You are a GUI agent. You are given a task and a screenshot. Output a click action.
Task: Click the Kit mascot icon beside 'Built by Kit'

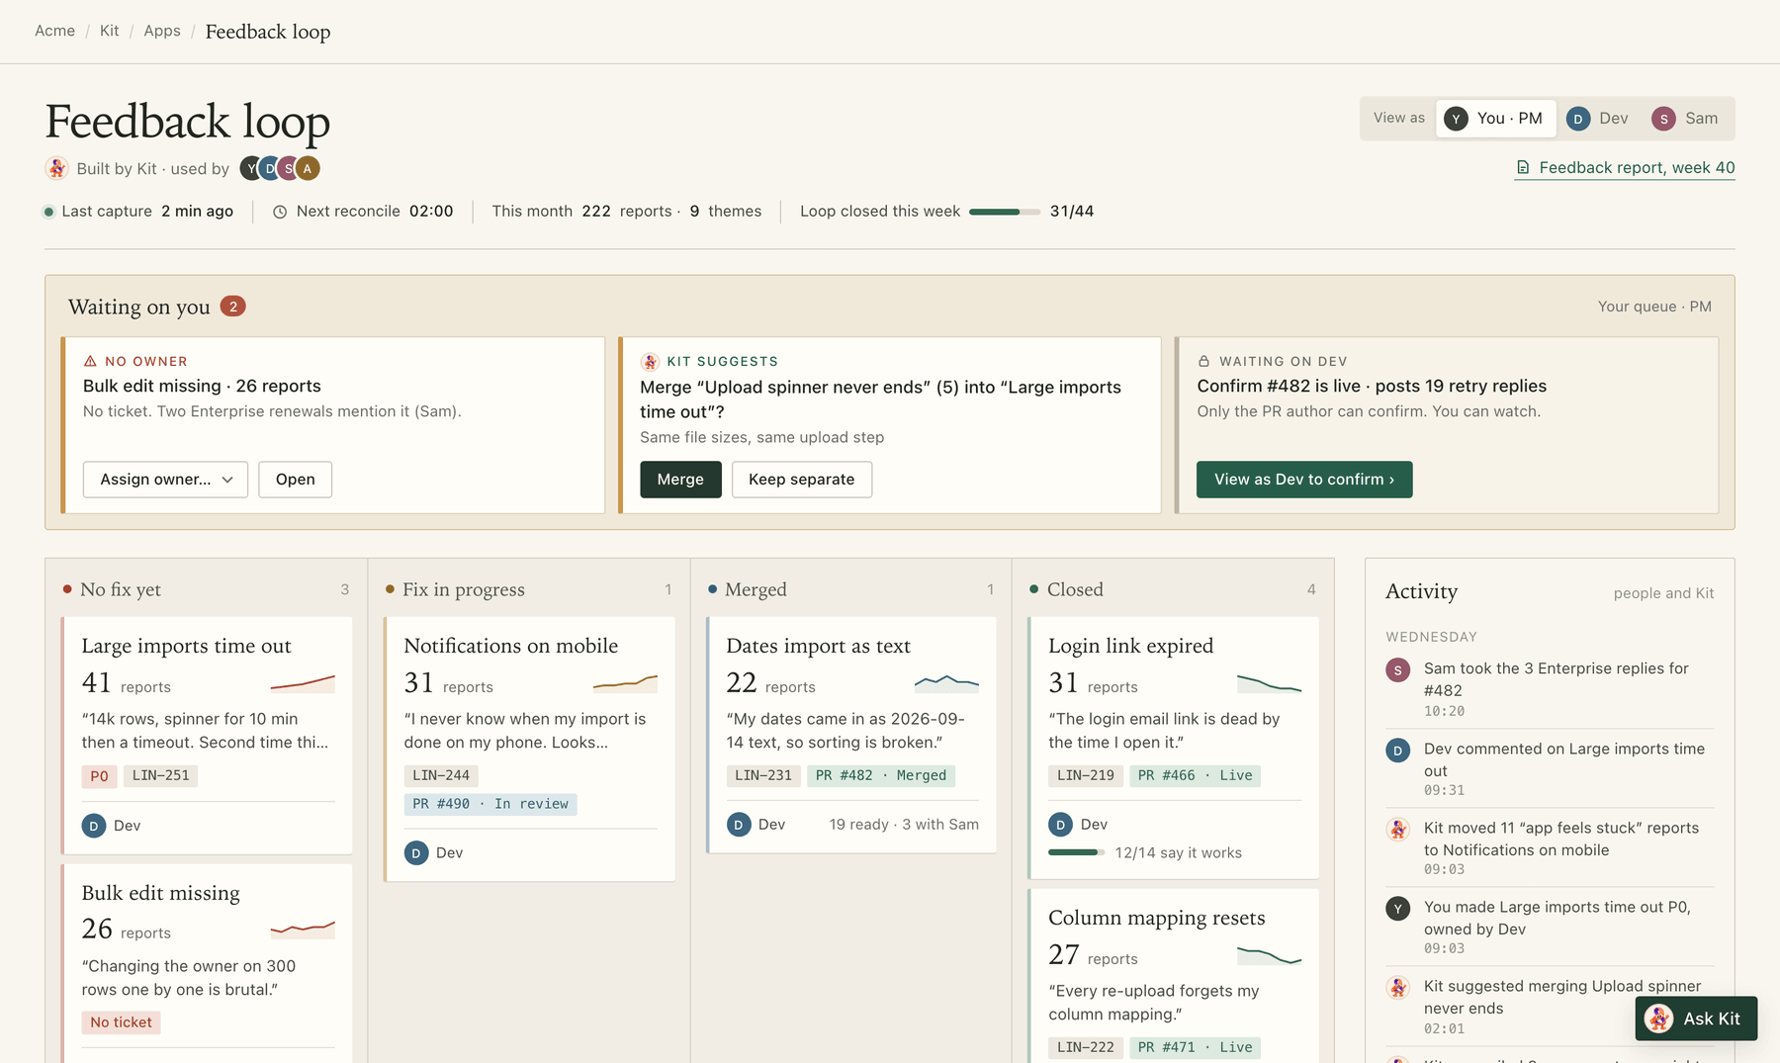pos(56,168)
